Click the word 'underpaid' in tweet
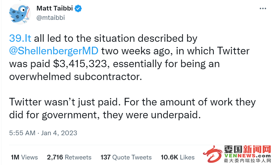 pos(176,115)
